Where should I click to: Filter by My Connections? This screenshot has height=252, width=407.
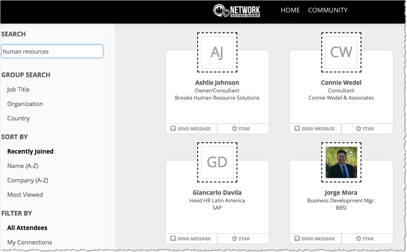click(30, 242)
